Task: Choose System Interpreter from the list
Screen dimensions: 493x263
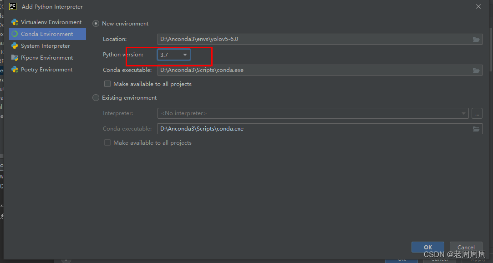Action: [x=47, y=46]
